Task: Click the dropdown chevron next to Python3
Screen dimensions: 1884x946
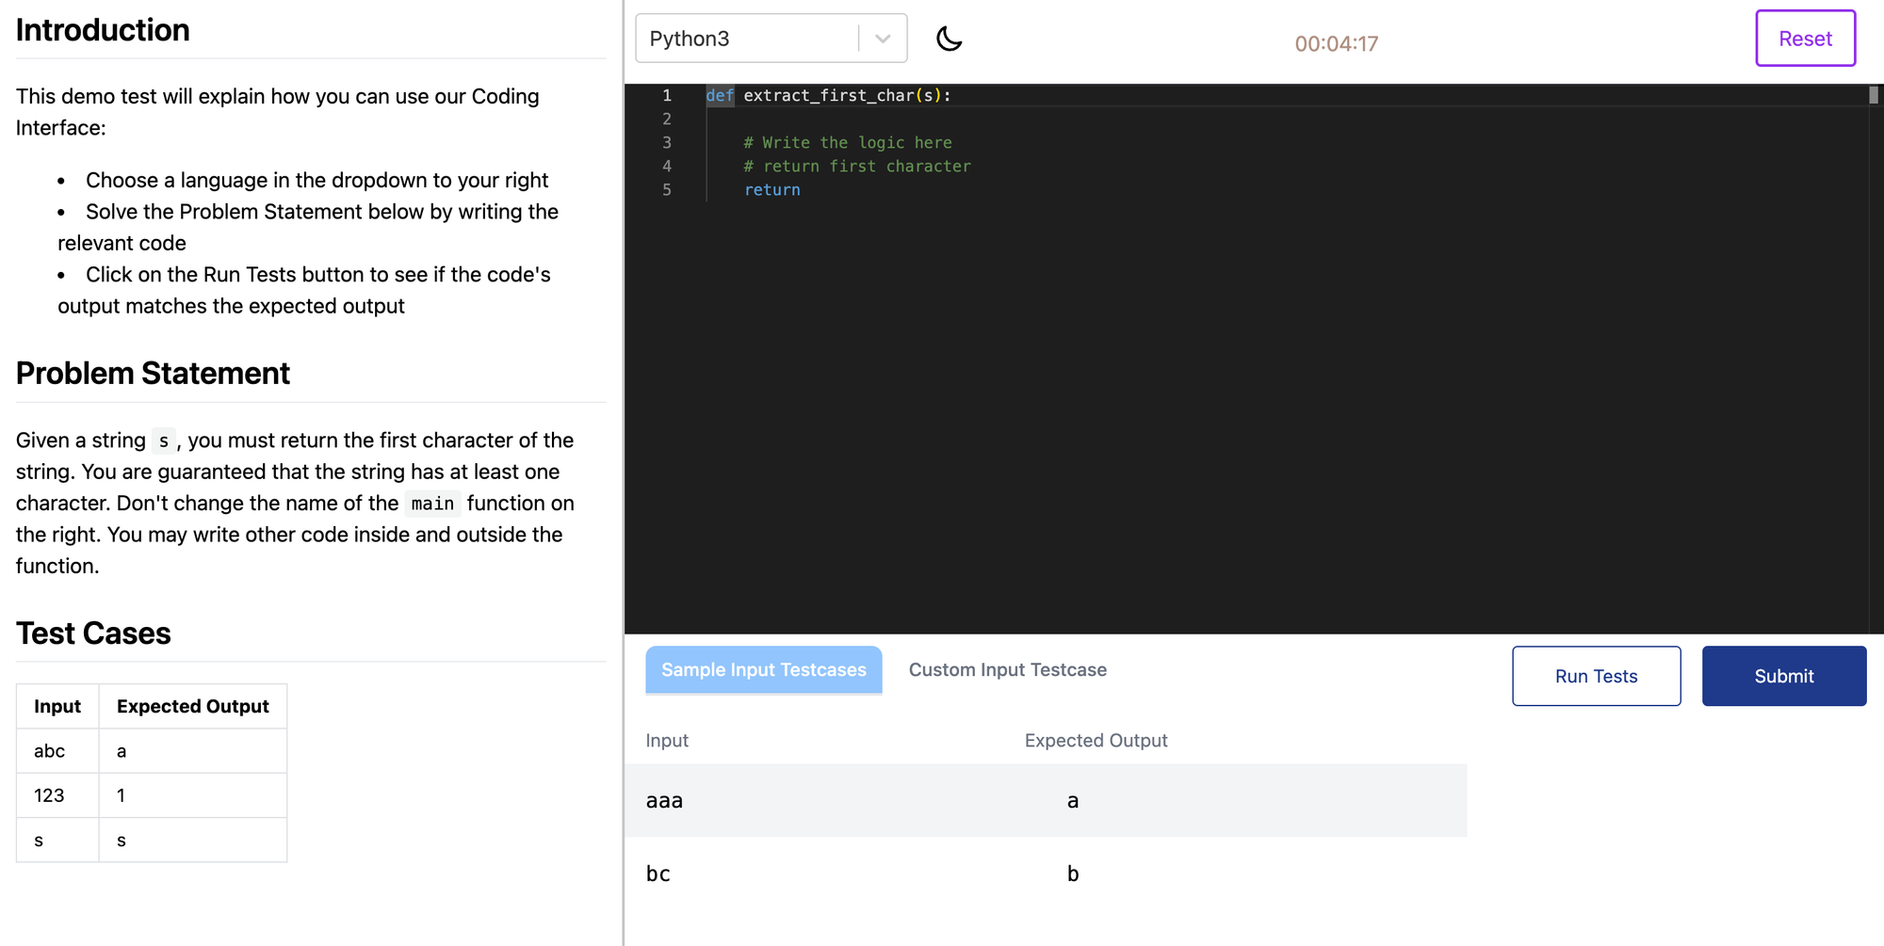Action: point(882,38)
